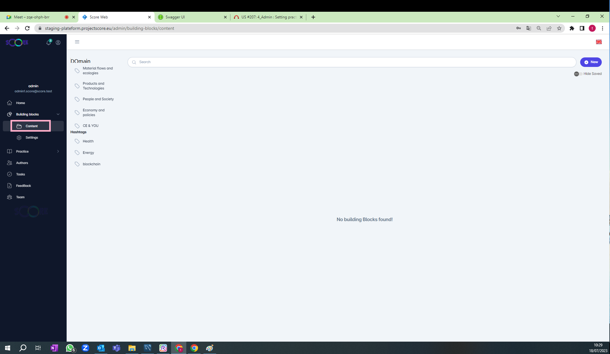Click the user profile icon in sidebar

point(58,43)
